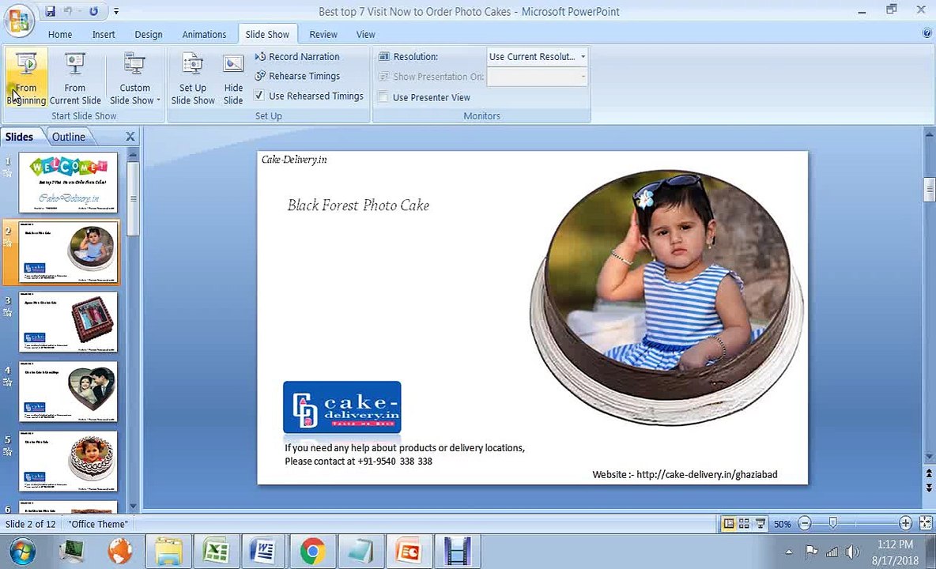The image size is (936, 569).
Task: Select slide 5 thumbnail
Action: [68, 462]
